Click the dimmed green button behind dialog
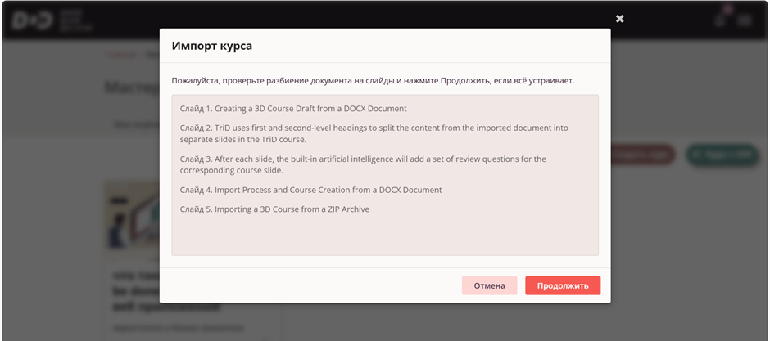The width and height of the screenshot is (770, 341). tap(721, 155)
